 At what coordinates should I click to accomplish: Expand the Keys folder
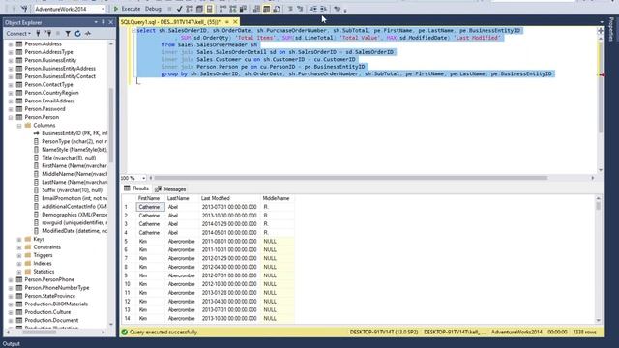pos(19,239)
